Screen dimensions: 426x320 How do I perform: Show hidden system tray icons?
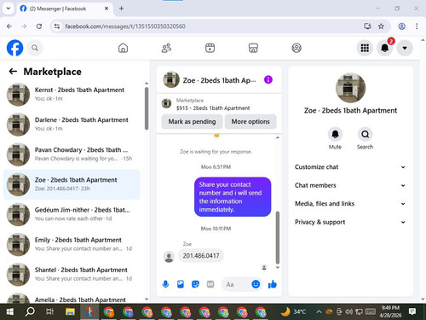coord(319,311)
